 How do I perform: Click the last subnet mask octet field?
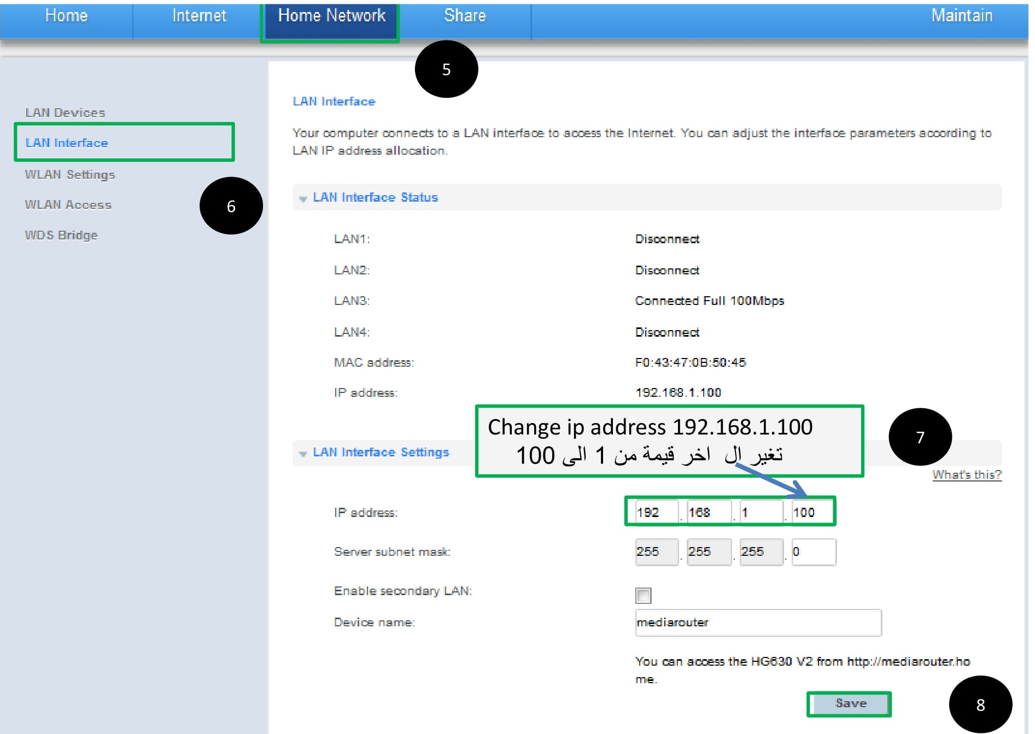pos(813,551)
